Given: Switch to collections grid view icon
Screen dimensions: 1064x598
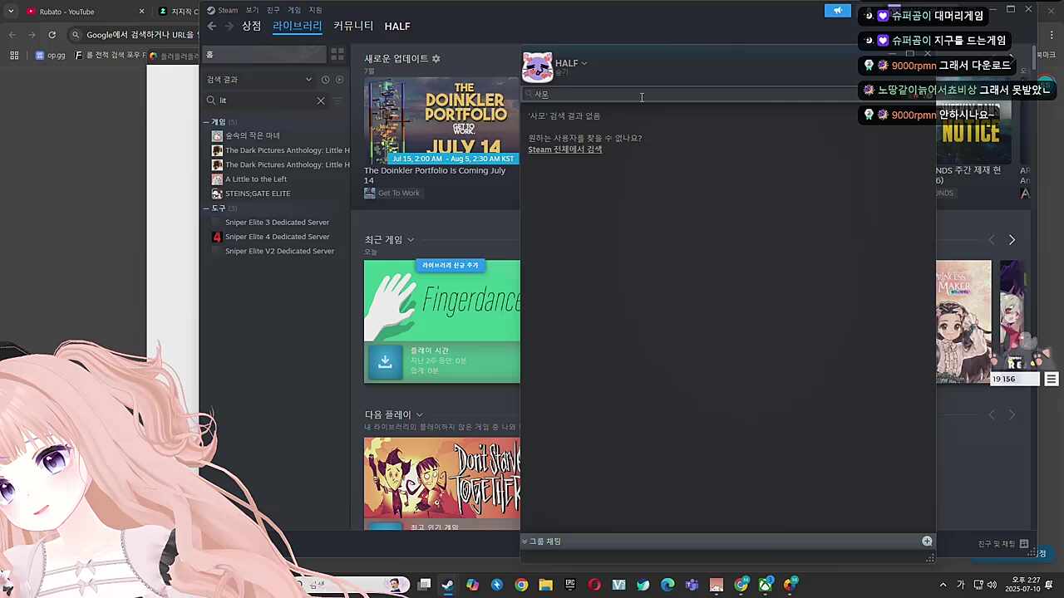Looking at the screenshot, I should coord(337,55).
